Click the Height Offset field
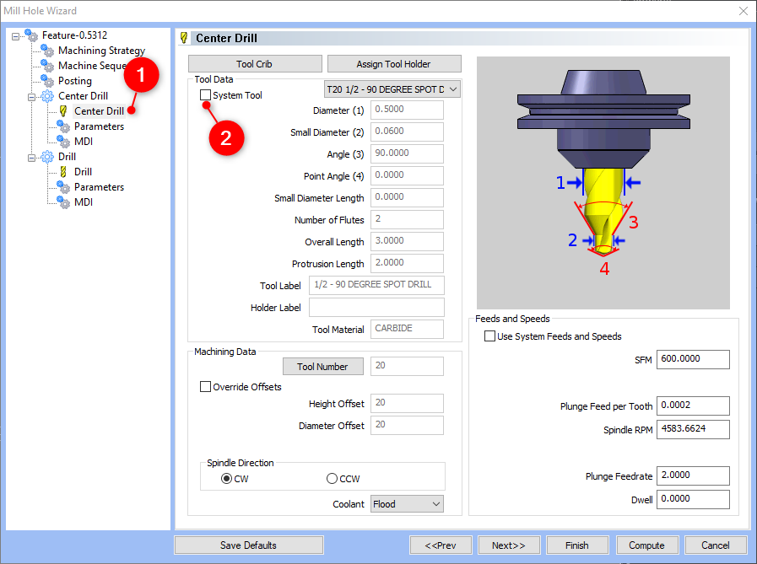This screenshot has width=757, height=564. tap(407, 403)
